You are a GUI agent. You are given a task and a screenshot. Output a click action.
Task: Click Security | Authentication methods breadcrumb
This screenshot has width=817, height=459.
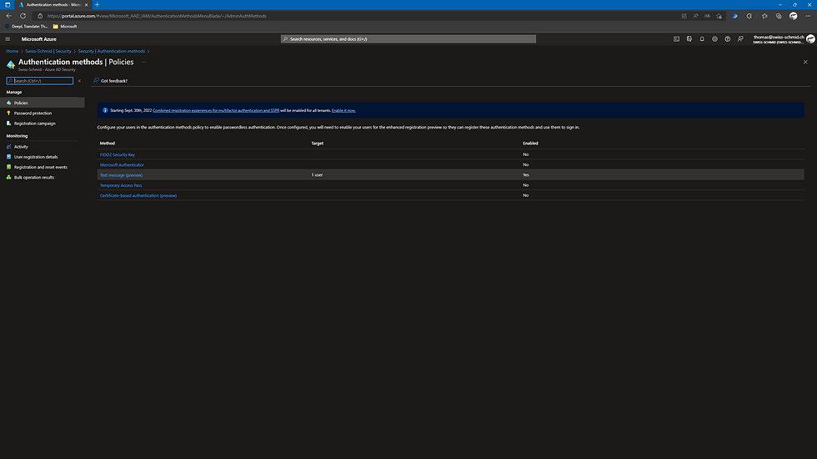pyautogui.click(x=112, y=51)
